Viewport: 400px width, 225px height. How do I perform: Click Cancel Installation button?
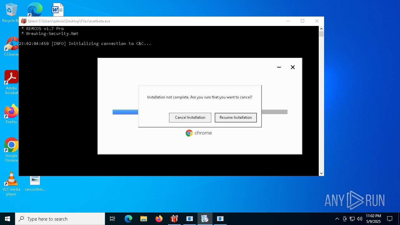(190, 117)
